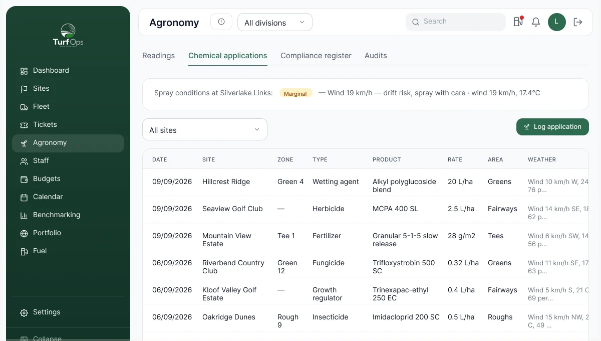Select the Chemical applications tab
601x341 pixels.
point(228,56)
